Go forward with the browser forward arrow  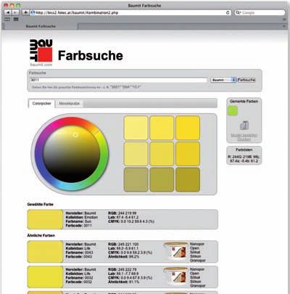coord(15,12)
